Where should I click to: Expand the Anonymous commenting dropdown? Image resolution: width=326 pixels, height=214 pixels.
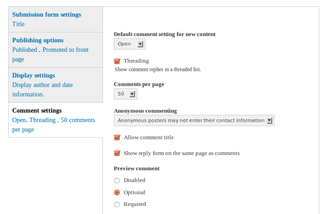tap(194, 120)
